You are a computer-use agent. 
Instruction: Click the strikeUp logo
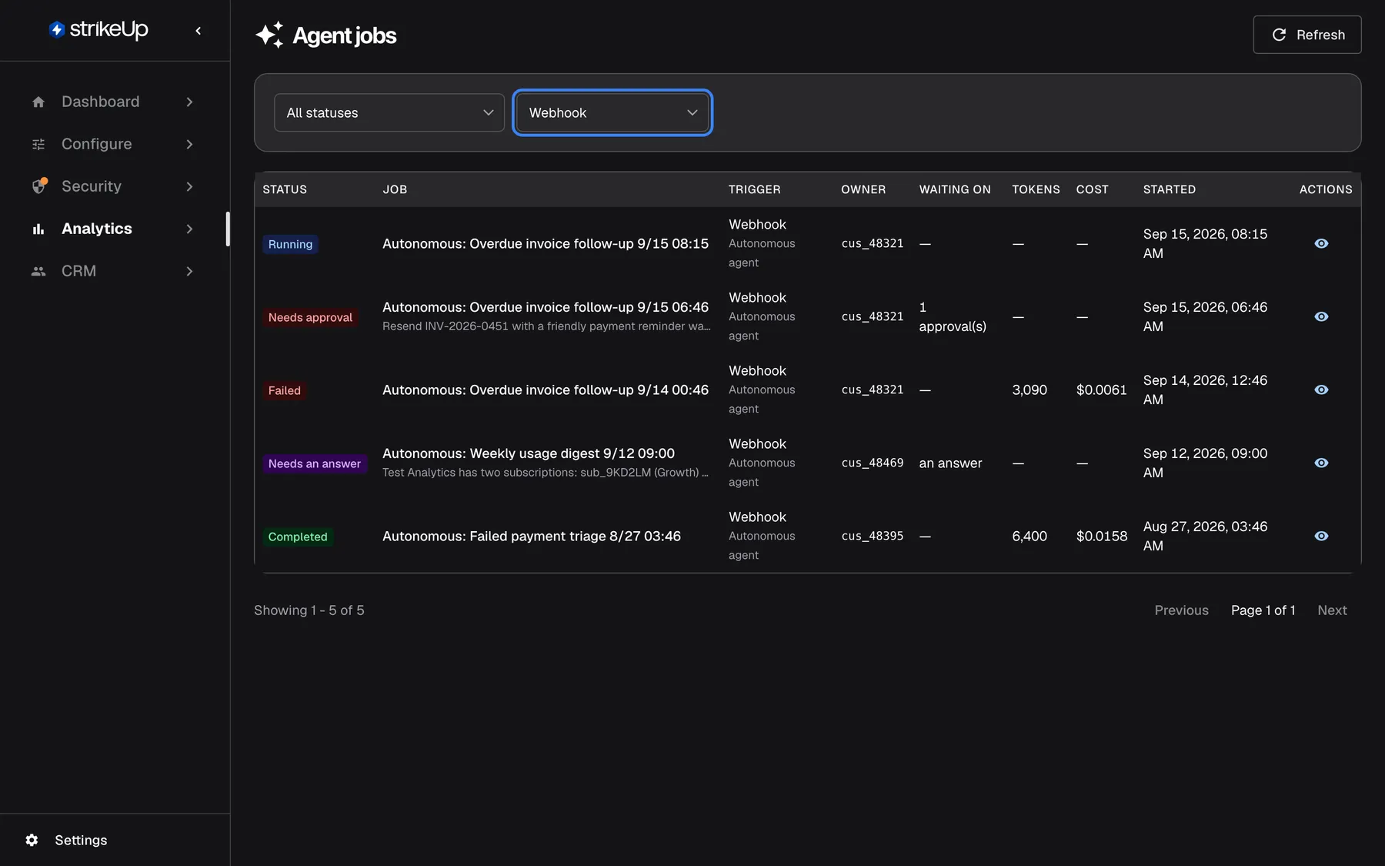[x=98, y=29]
